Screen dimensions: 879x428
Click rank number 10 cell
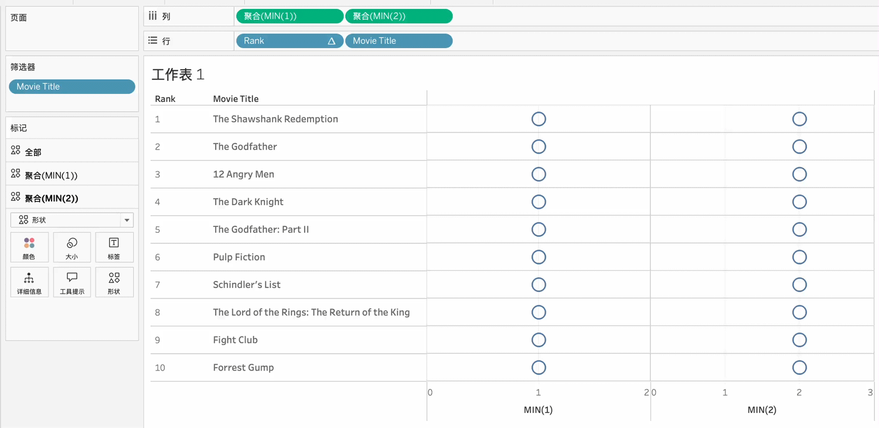point(160,368)
